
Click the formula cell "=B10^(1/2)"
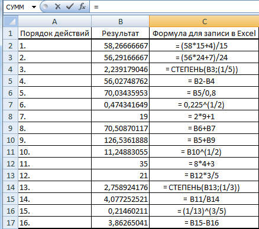(x=204, y=152)
